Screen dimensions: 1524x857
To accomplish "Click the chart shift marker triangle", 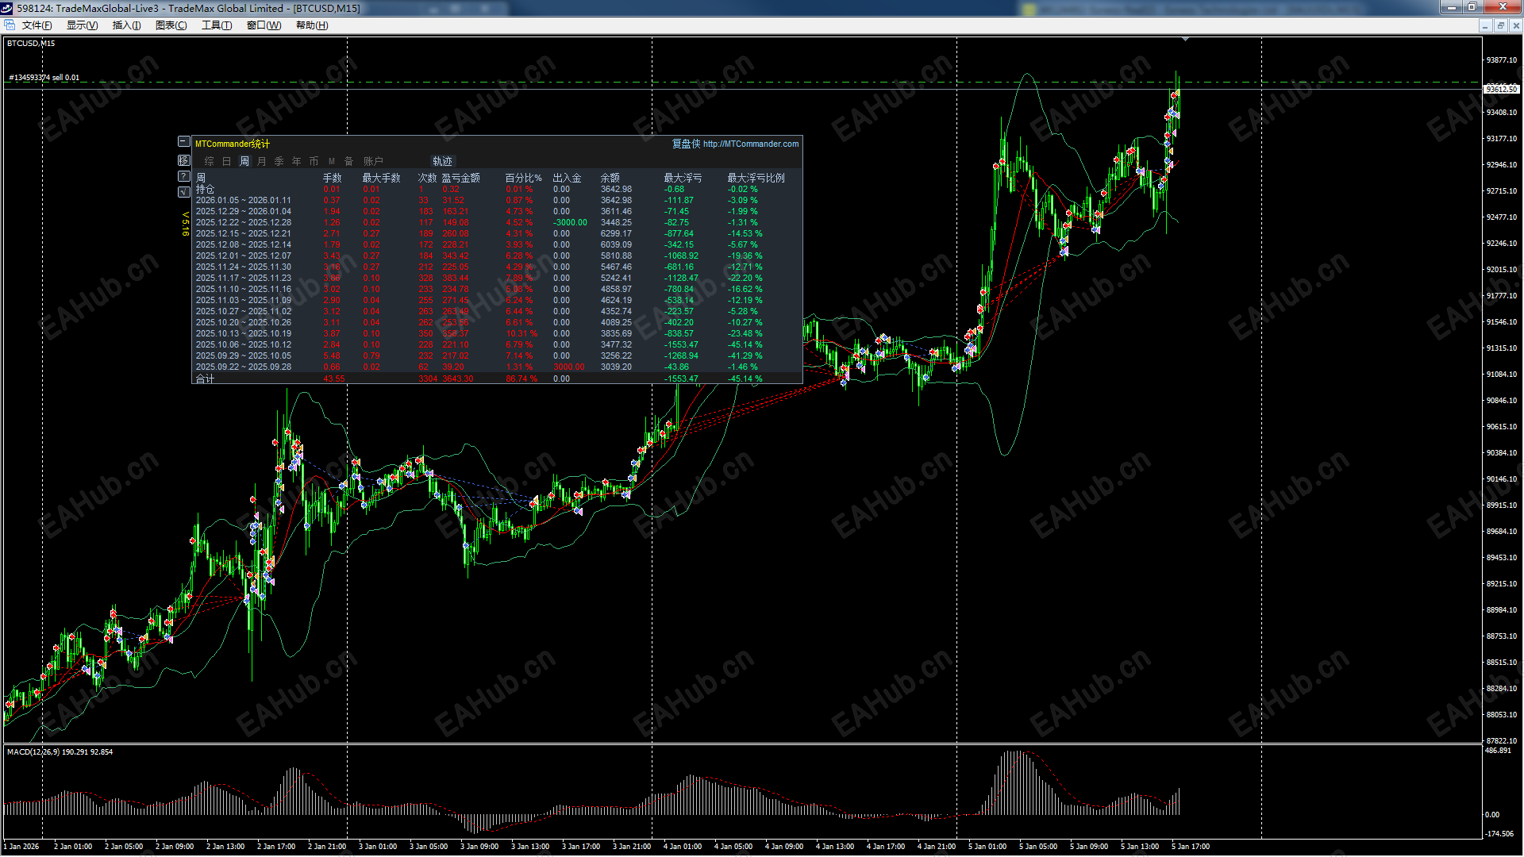I will coord(1185,39).
